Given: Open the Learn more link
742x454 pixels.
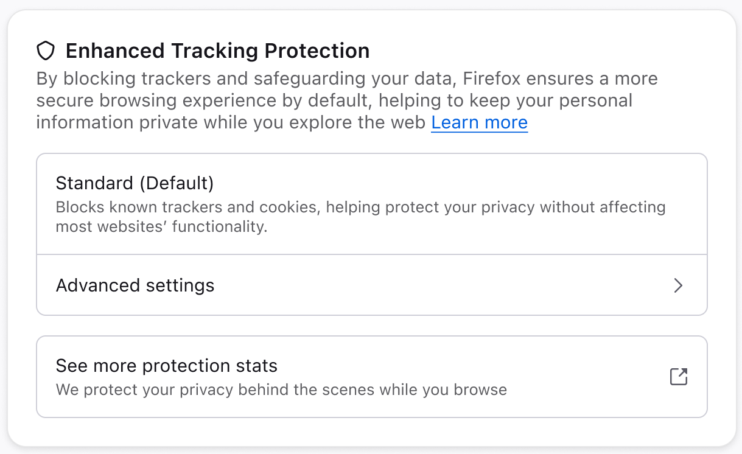Looking at the screenshot, I should point(479,122).
